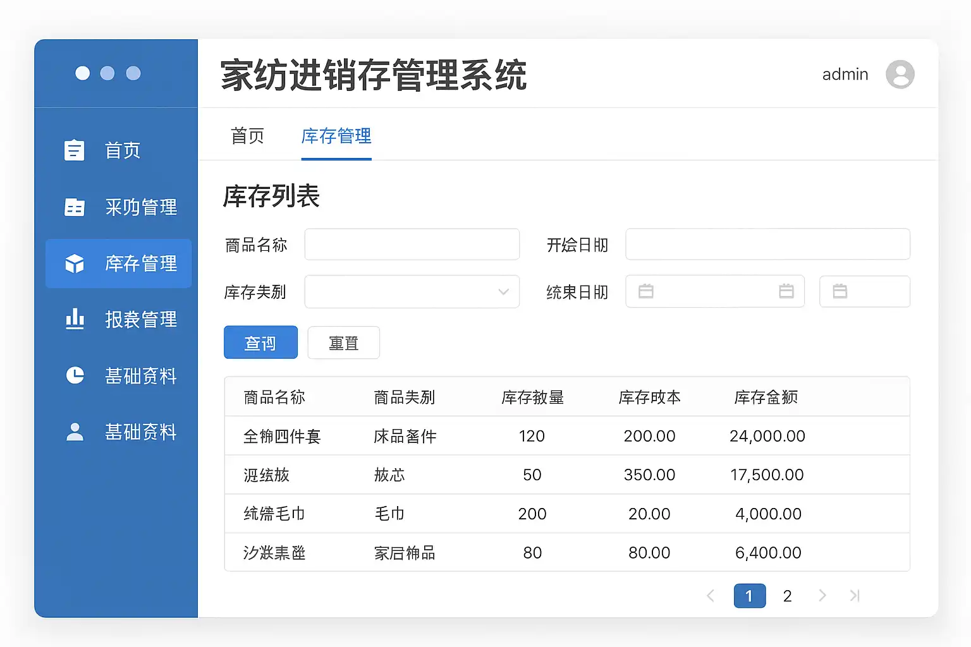Click the document icon beside 首页 in sidebar
Viewport: 971px width, 647px height.
pos(75,150)
